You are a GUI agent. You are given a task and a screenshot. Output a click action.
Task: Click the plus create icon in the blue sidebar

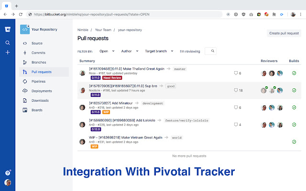pyautogui.click(x=8, y=52)
